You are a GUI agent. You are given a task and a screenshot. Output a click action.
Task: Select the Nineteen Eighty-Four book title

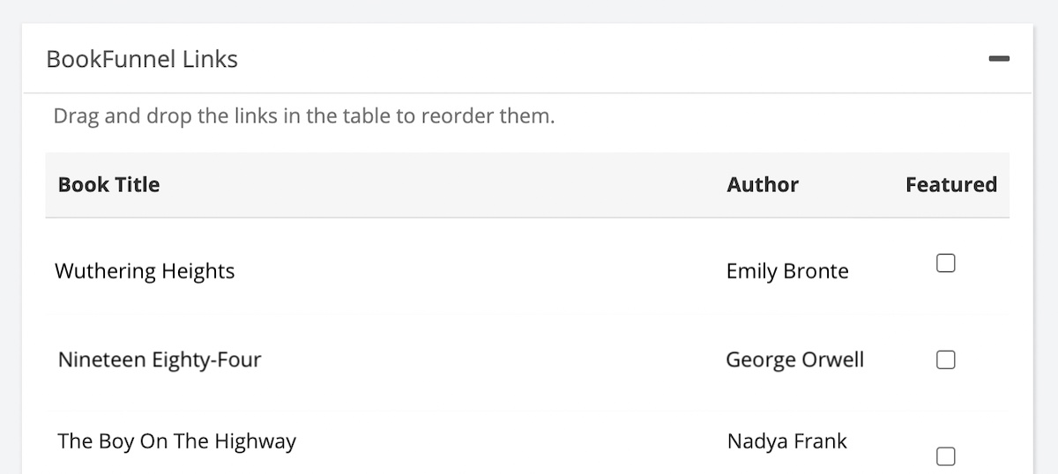click(160, 359)
